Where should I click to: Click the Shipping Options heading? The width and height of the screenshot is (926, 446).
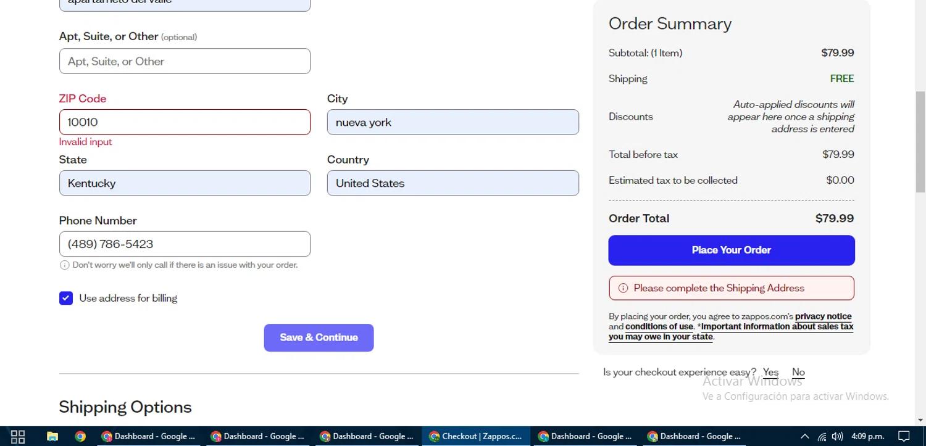(125, 407)
